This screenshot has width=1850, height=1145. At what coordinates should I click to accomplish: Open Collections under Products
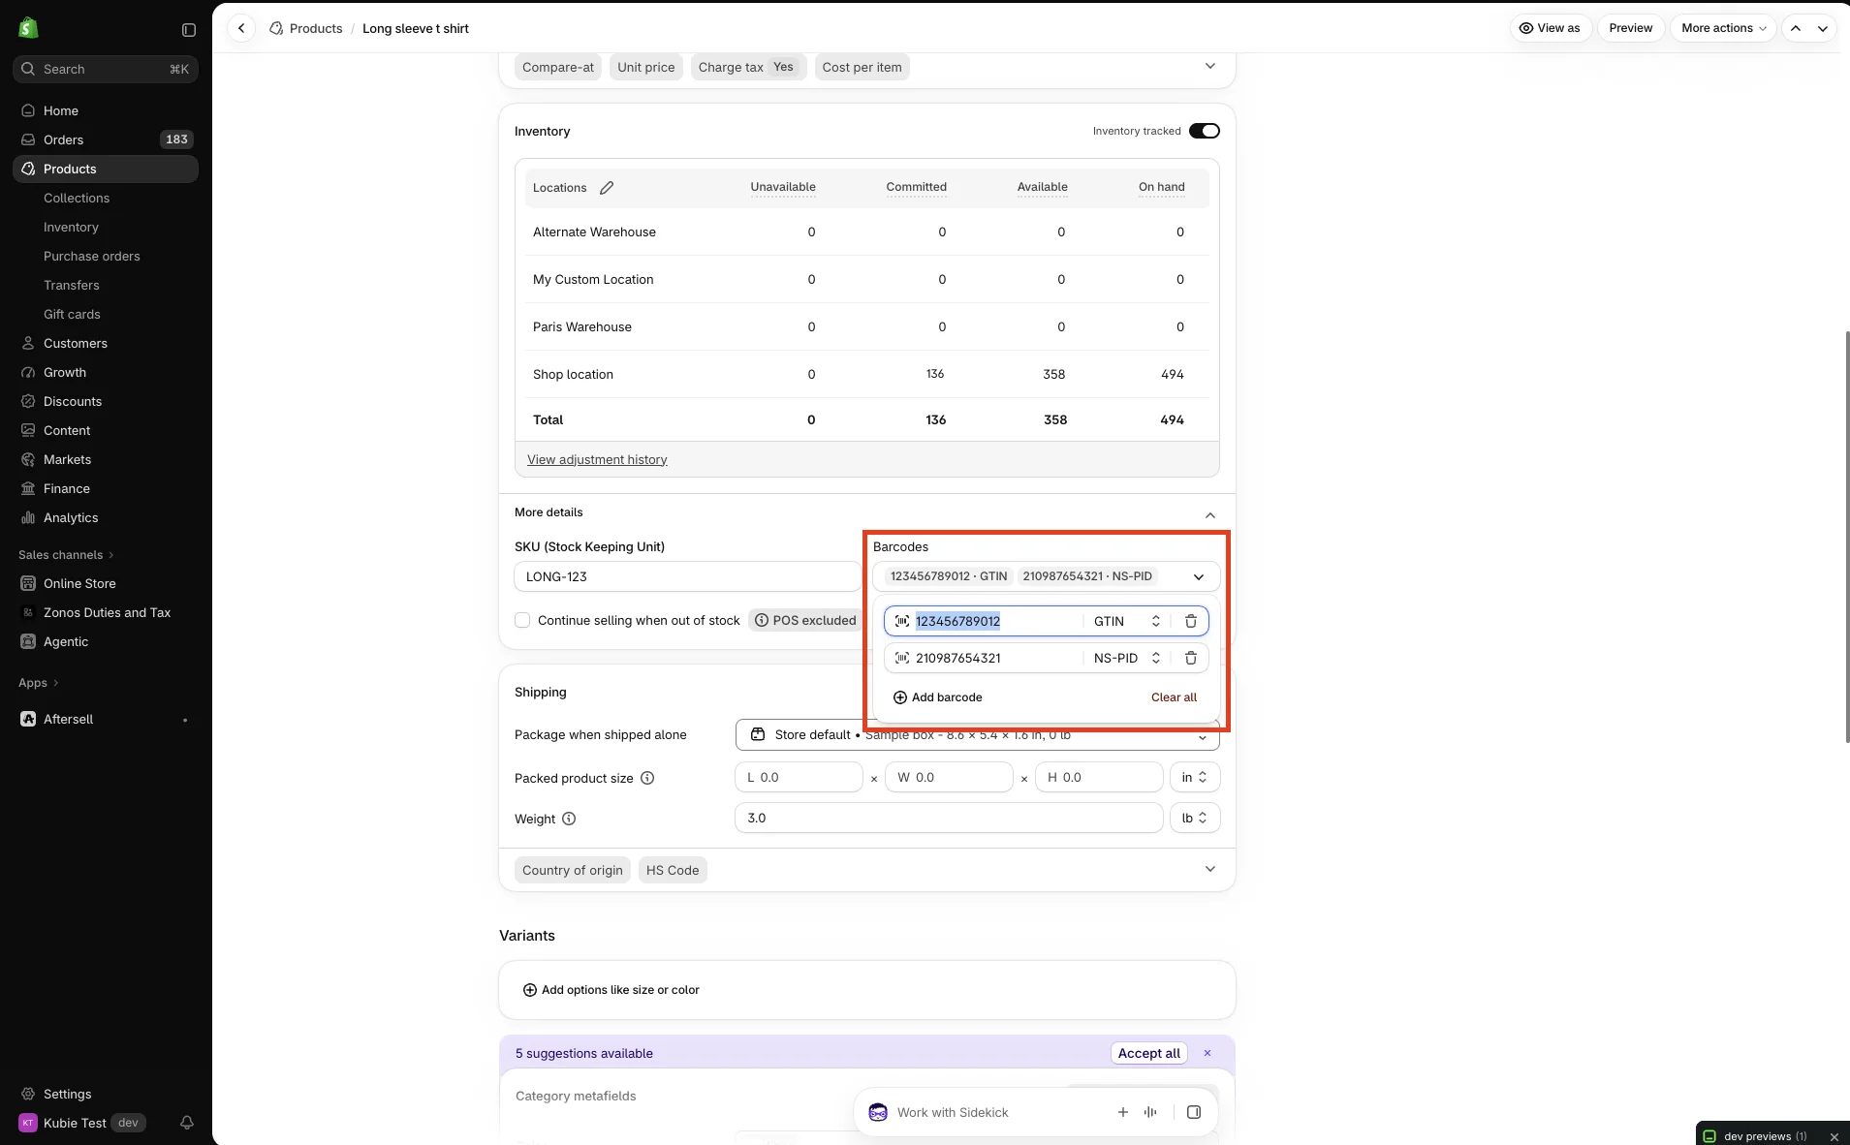(x=77, y=198)
